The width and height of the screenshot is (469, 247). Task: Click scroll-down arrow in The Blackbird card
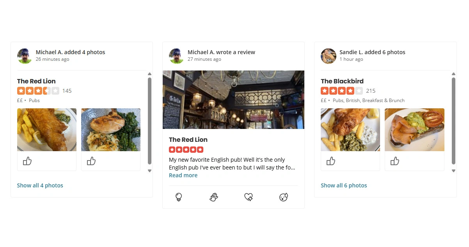click(x=453, y=171)
